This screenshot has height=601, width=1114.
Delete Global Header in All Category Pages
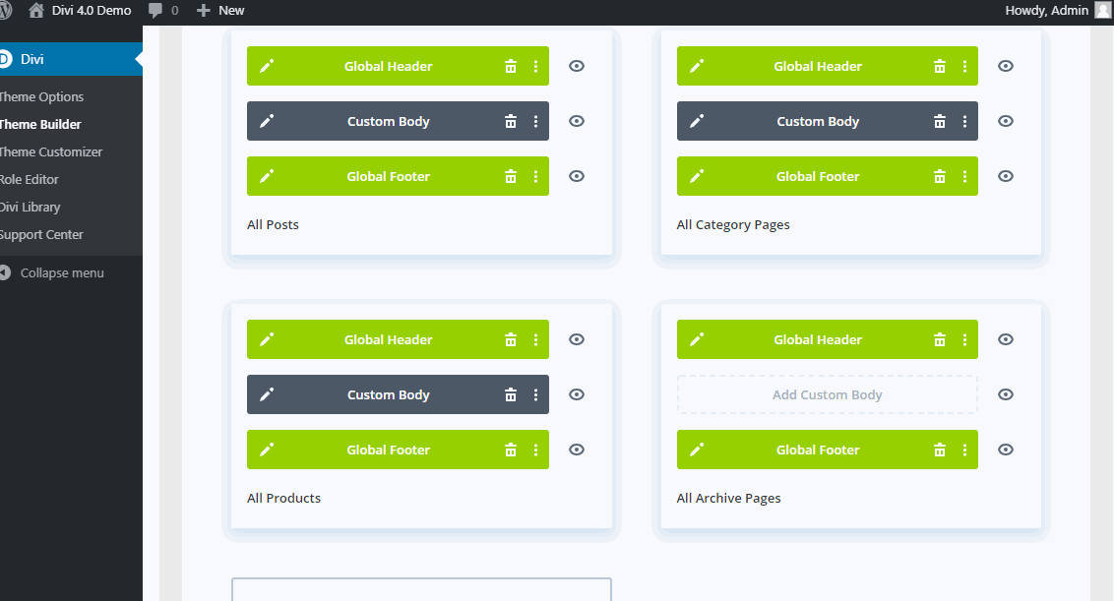(939, 66)
